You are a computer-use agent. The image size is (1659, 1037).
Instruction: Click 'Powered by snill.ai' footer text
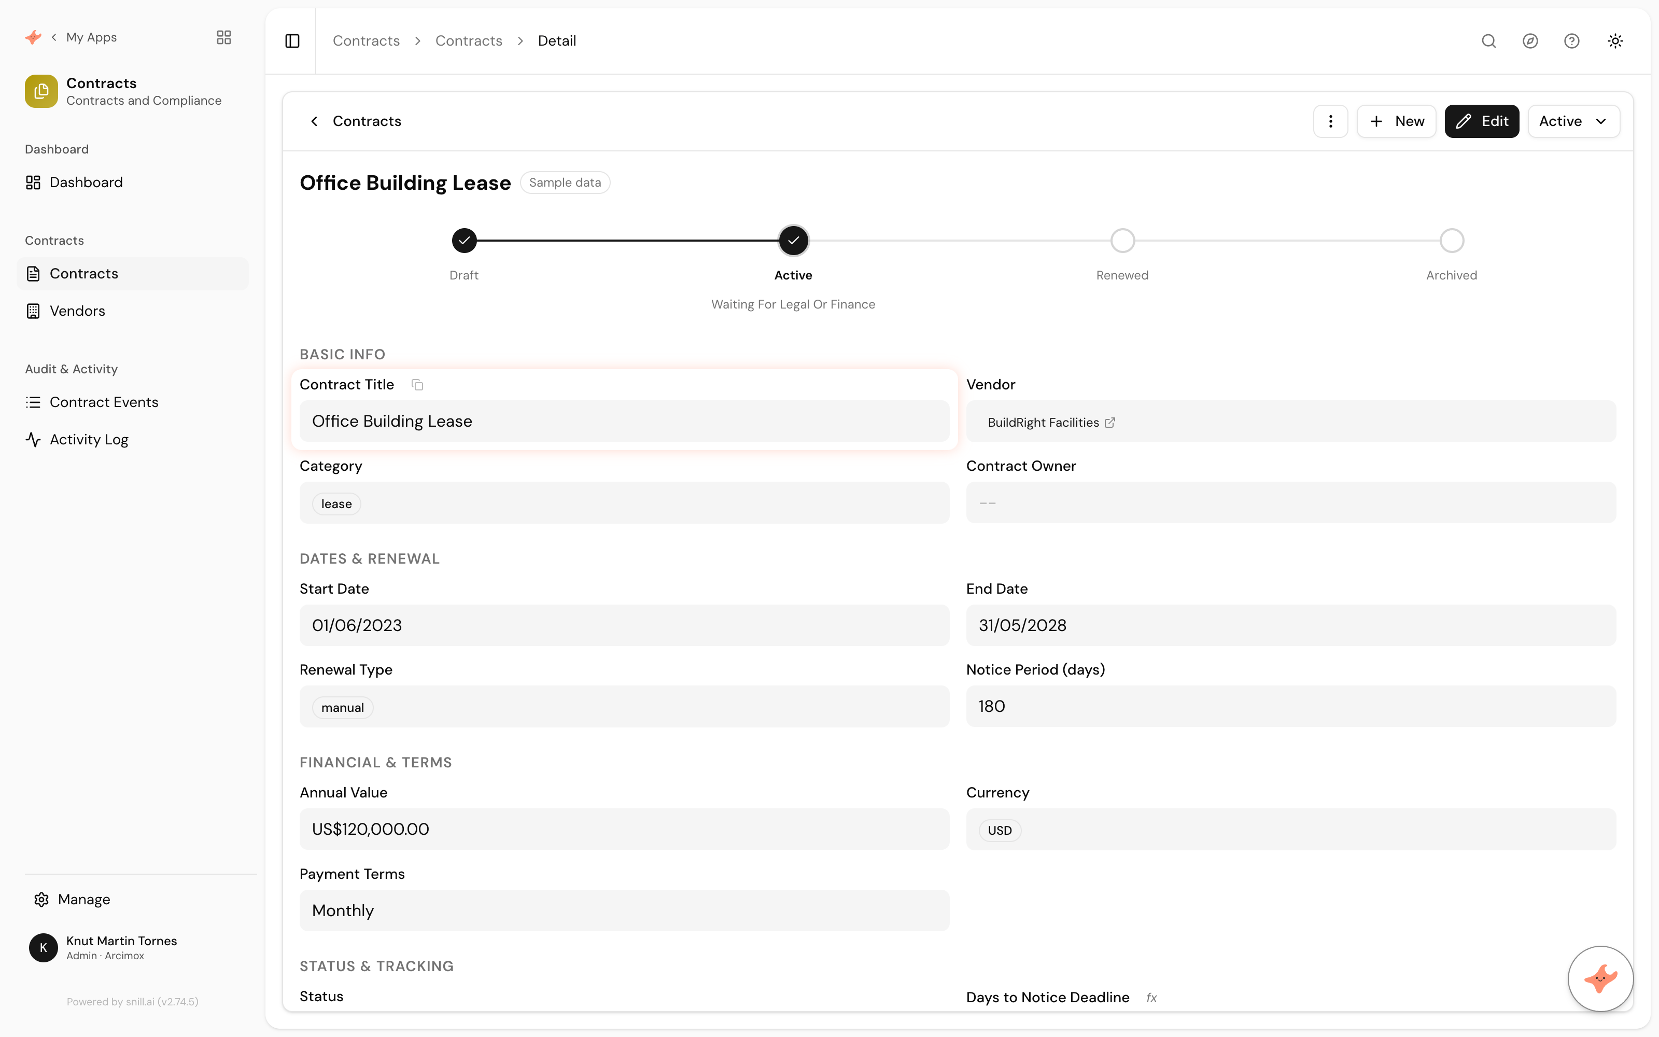point(132,1001)
